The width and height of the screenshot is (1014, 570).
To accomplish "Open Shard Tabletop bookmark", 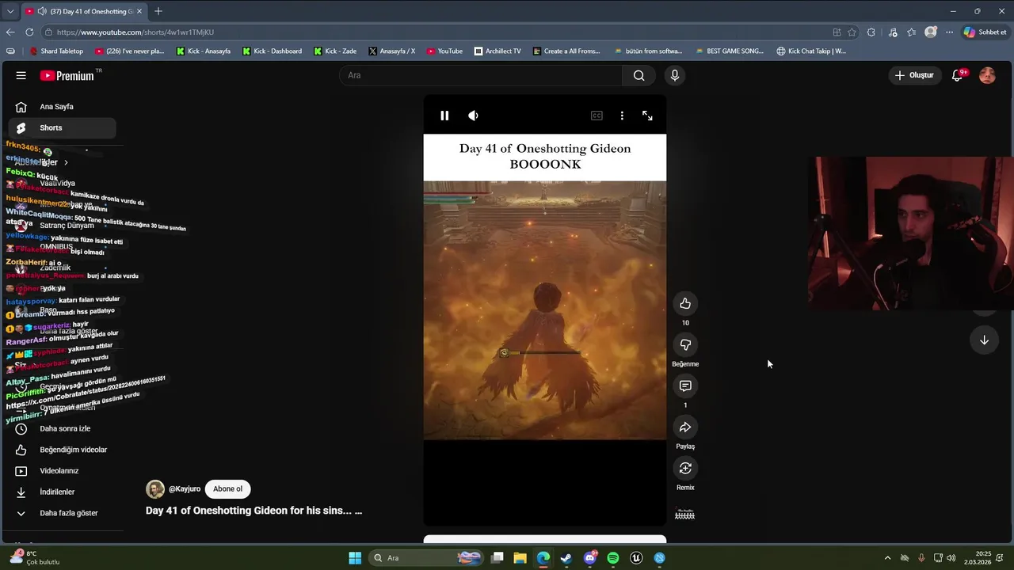I will coord(56,51).
